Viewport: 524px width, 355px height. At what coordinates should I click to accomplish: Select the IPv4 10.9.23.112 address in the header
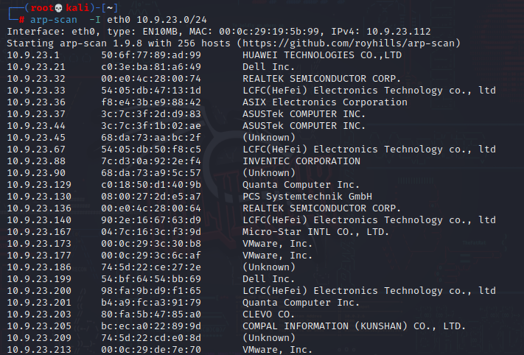coord(399,32)
